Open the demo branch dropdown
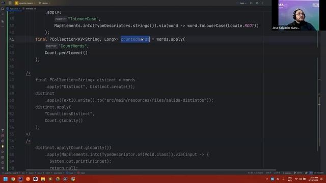326x183 pixels. click(x=45, y=3)
